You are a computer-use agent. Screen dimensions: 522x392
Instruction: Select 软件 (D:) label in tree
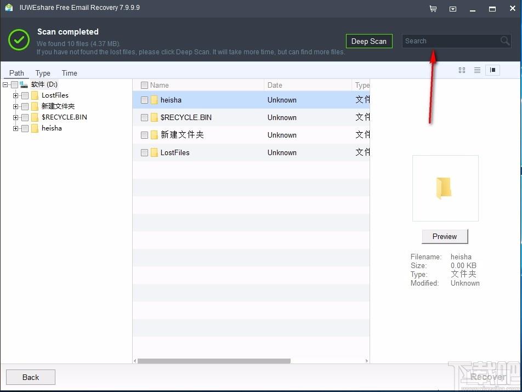pos(44,84)
